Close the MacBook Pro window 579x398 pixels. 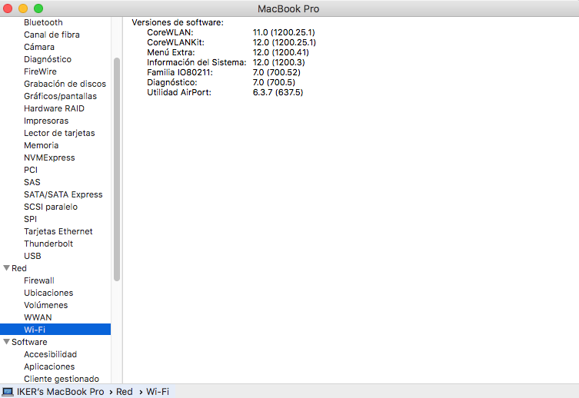click(x=8, y=8)
